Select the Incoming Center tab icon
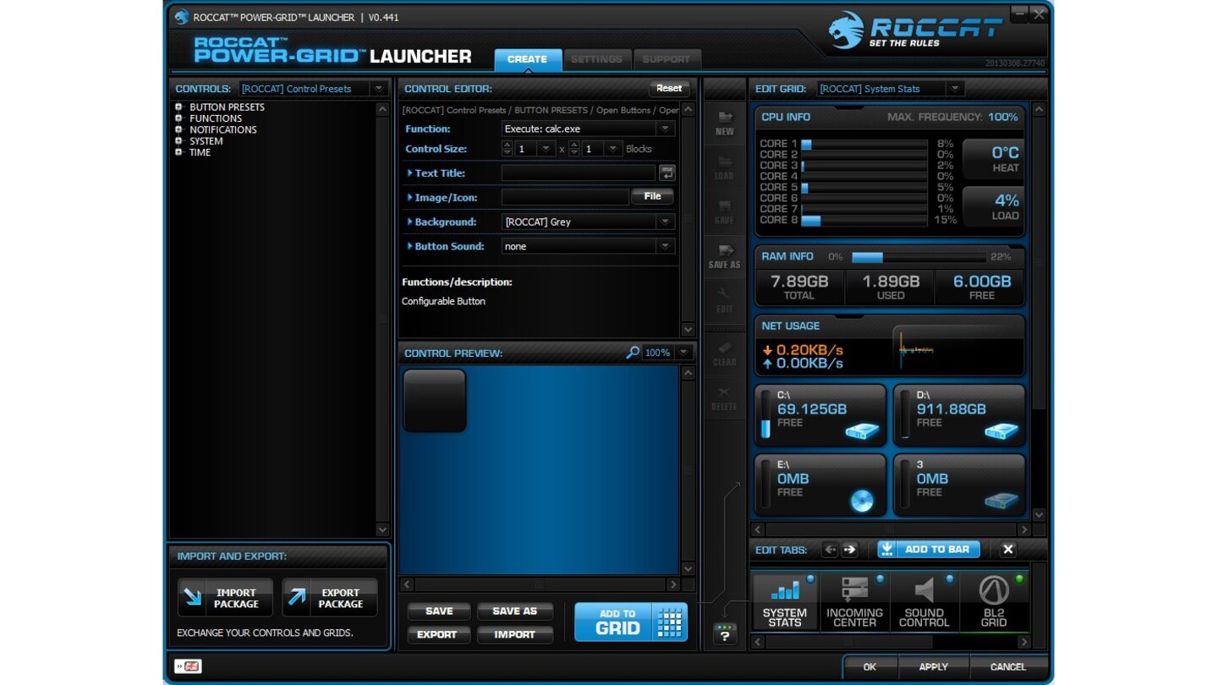 click(x=854, y=602)
